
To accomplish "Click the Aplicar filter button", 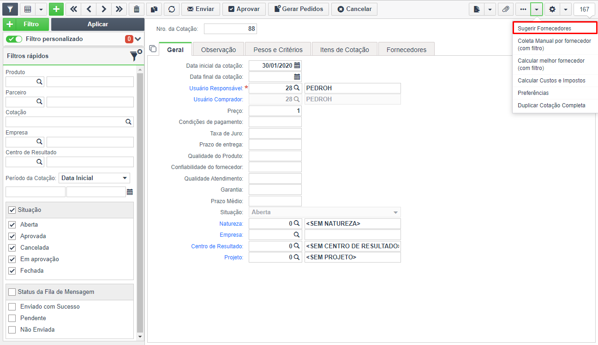I will click(98, 24).
